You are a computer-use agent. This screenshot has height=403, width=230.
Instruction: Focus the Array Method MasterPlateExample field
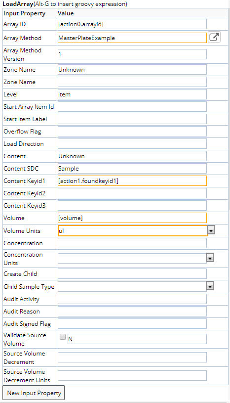132,38
